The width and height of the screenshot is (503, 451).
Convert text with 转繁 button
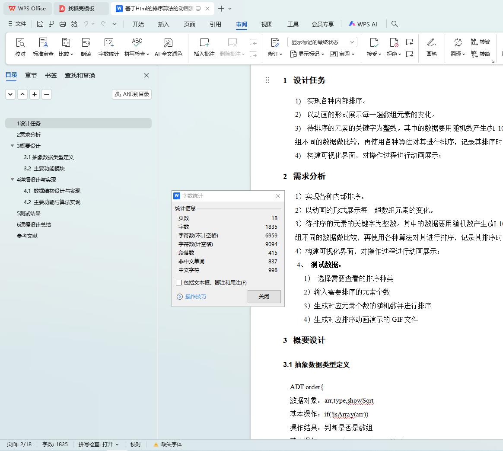[480, 42]
